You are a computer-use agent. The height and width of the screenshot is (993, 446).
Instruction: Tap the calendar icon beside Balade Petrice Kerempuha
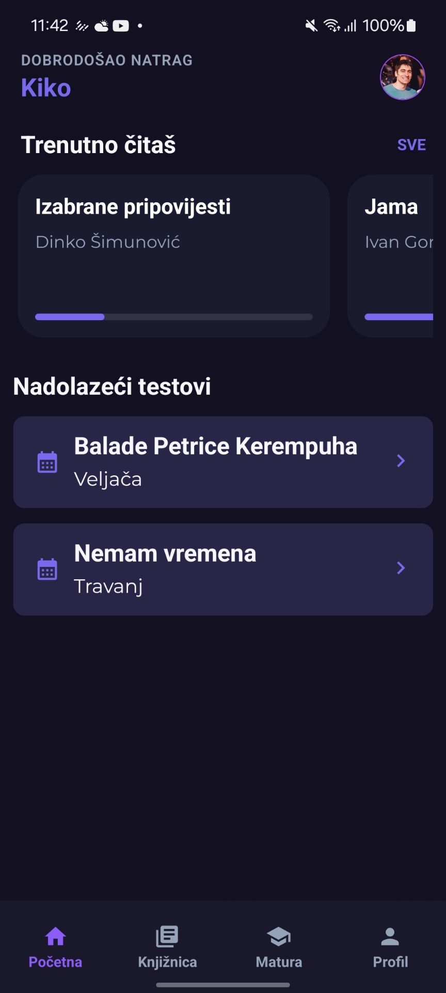47,462
